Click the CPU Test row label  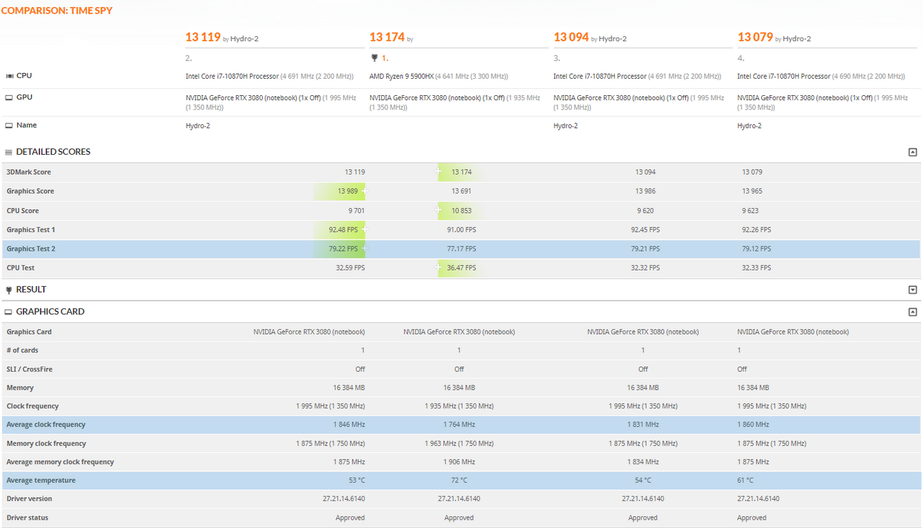21,268
